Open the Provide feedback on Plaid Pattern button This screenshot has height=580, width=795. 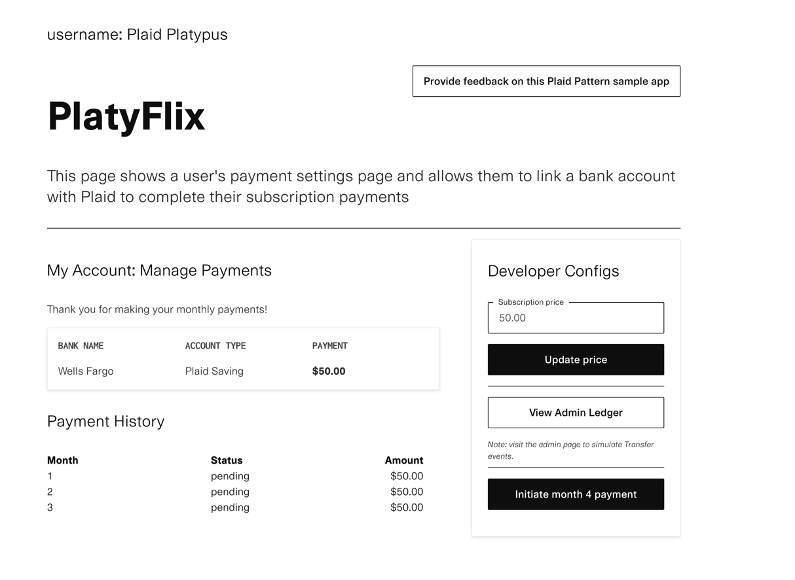(546, 81)
